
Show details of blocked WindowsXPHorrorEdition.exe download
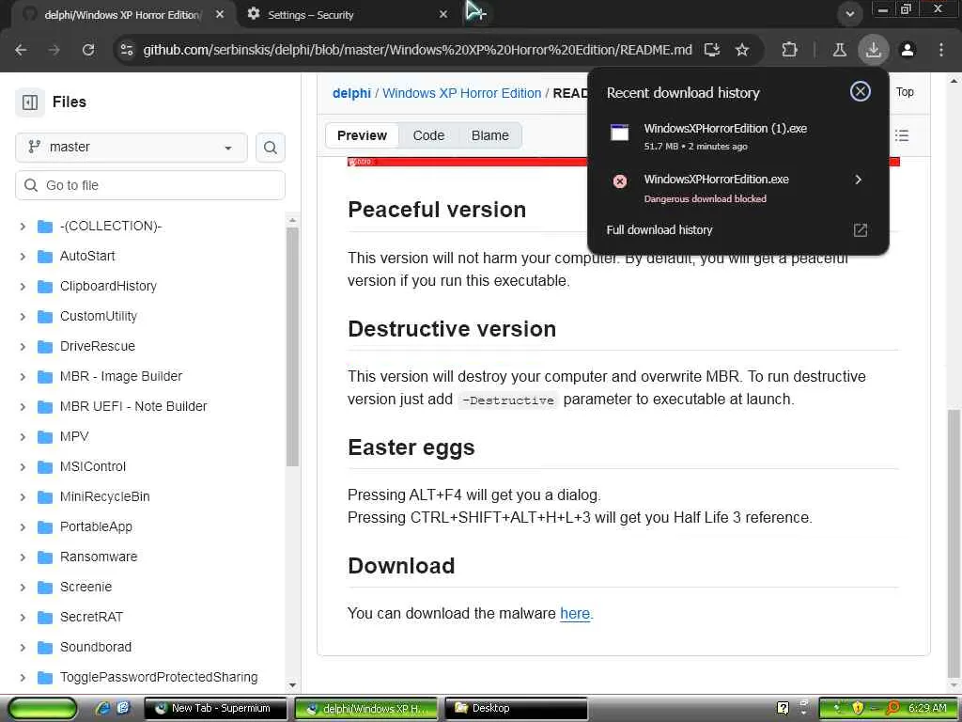(x=859, y=180)
